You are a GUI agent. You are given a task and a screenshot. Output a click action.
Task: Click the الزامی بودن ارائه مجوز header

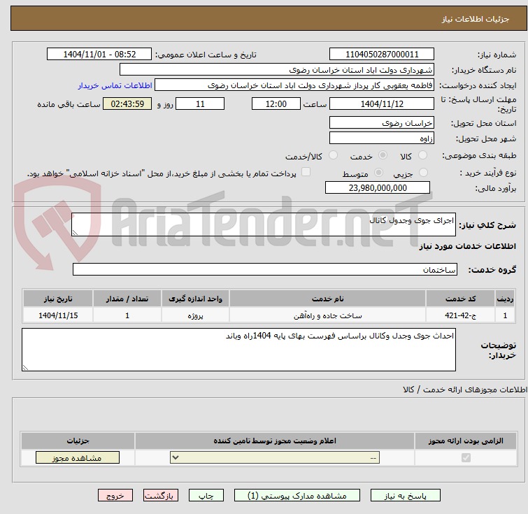[466, 441]
